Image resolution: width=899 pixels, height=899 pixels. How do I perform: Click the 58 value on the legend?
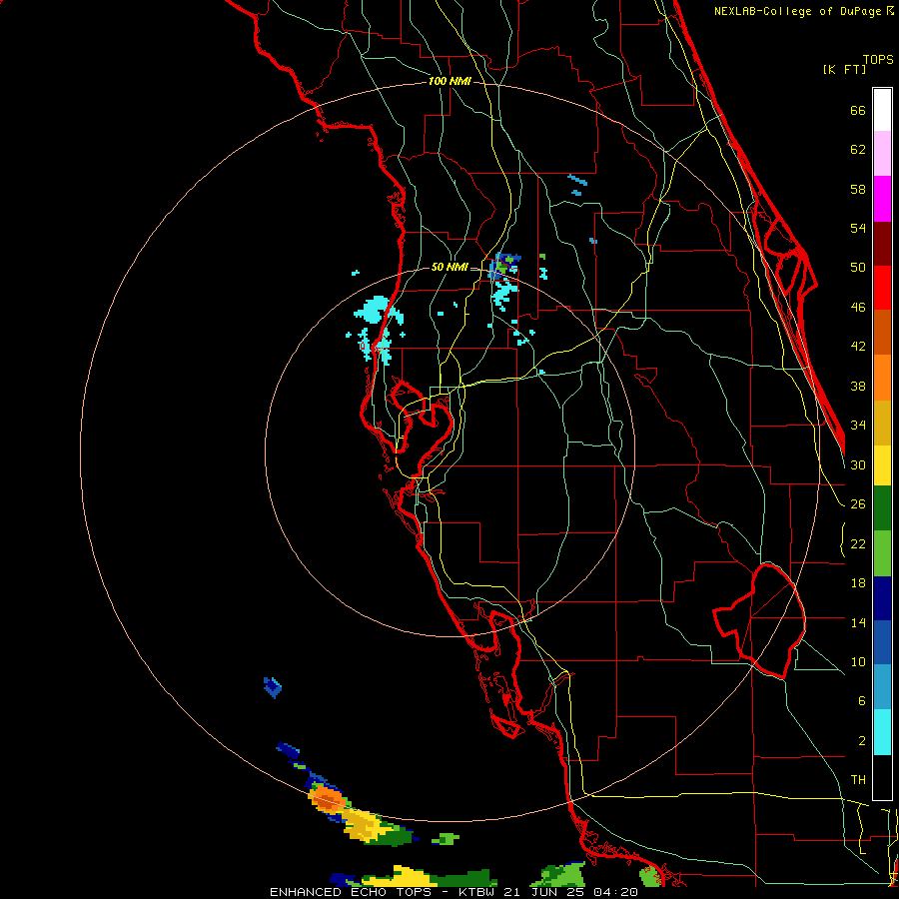click(858, 189)
